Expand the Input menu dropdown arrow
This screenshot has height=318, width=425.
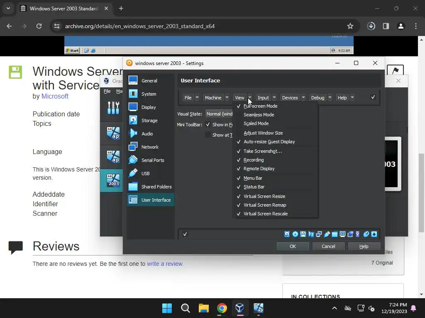click(274, 98)
